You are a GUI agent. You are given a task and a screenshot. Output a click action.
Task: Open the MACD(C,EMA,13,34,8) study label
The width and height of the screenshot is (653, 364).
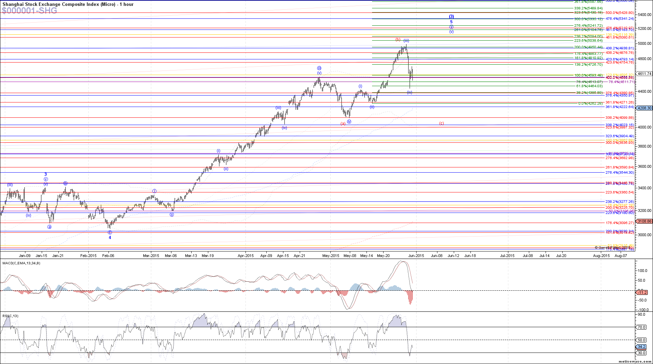point(21,263)
